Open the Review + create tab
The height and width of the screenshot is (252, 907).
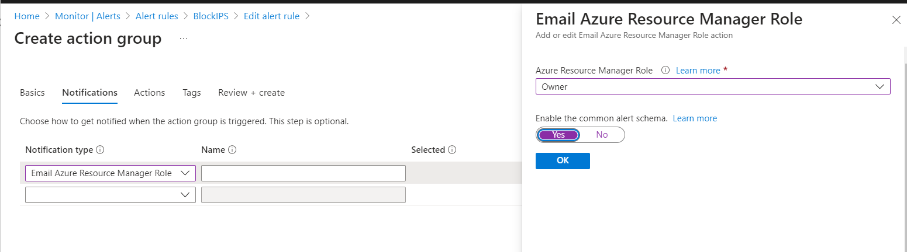coord(251,92)
